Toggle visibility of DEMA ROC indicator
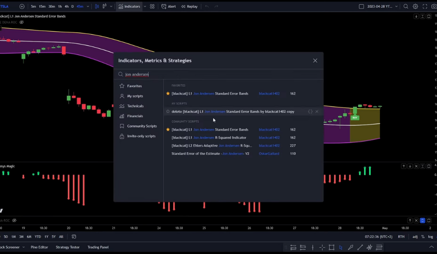 (21, 22)
